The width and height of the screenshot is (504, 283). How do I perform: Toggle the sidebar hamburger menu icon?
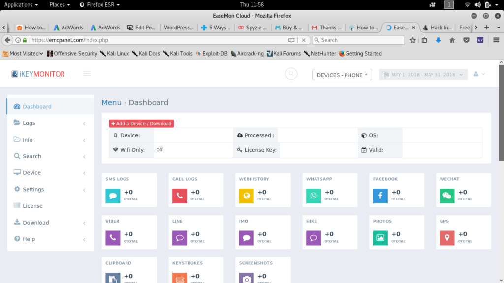(x=87, y=74)
